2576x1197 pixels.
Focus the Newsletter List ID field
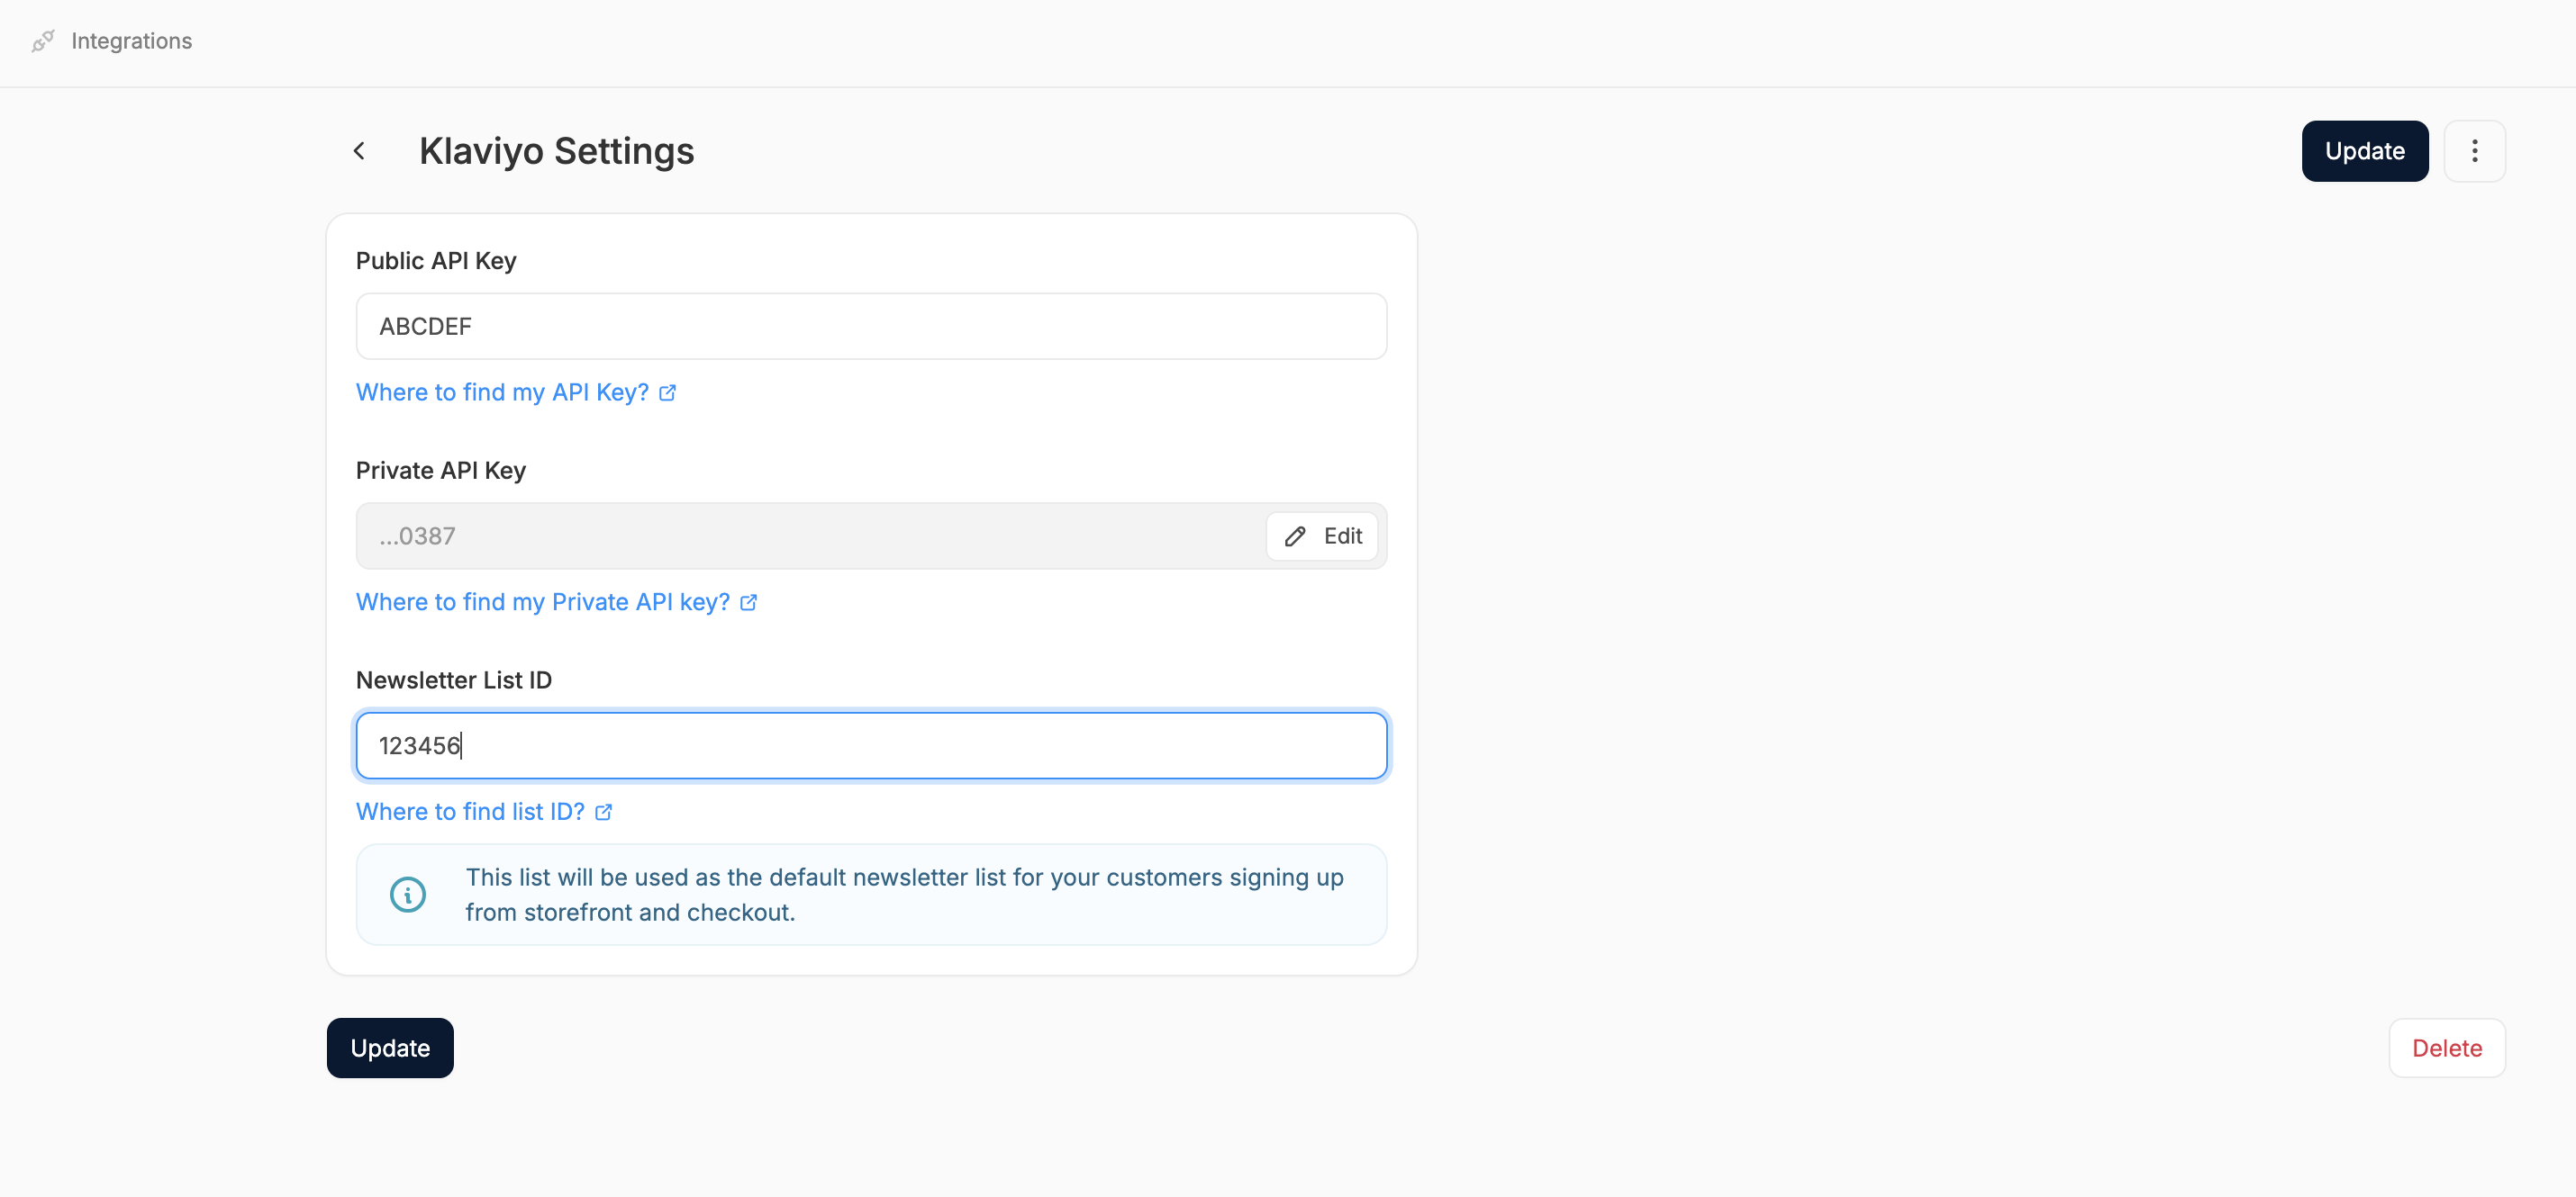coord(871,745)
